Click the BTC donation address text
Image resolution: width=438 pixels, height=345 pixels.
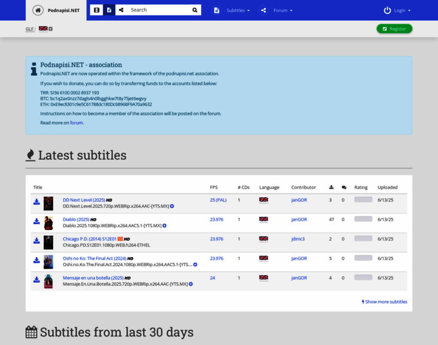tap(93, 99)
